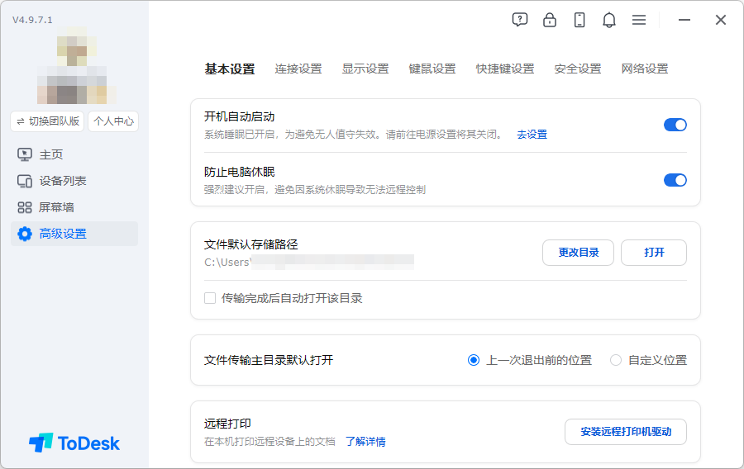Switch to the 连接设置 tab
Viewport: 744px width, 469px height.
(298, 69)
